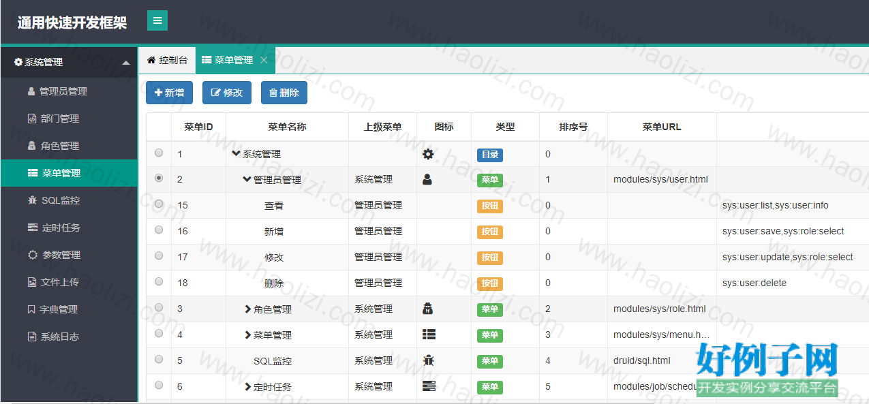Click the sys:user:delete permission cell

click(x=754, y=283)
